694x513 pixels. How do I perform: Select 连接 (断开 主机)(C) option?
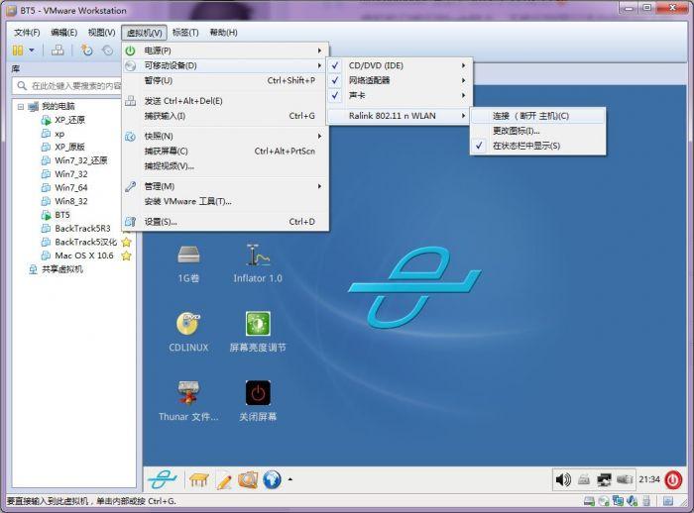coord(537,116)
